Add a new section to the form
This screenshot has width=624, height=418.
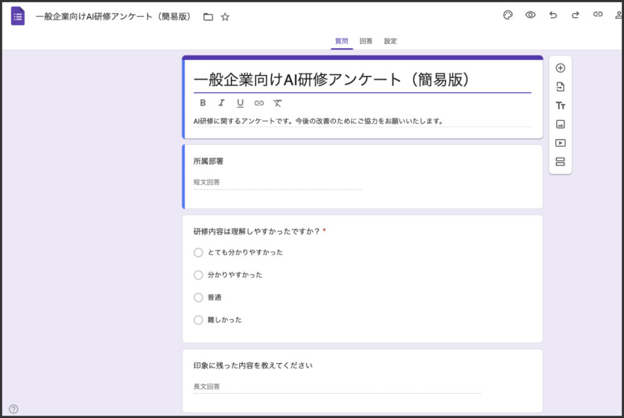[560, 162]
